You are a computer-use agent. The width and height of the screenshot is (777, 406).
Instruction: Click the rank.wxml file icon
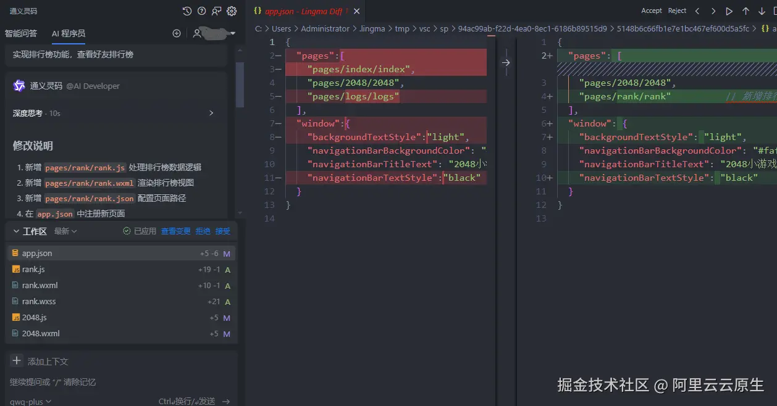tap(16, 285)
